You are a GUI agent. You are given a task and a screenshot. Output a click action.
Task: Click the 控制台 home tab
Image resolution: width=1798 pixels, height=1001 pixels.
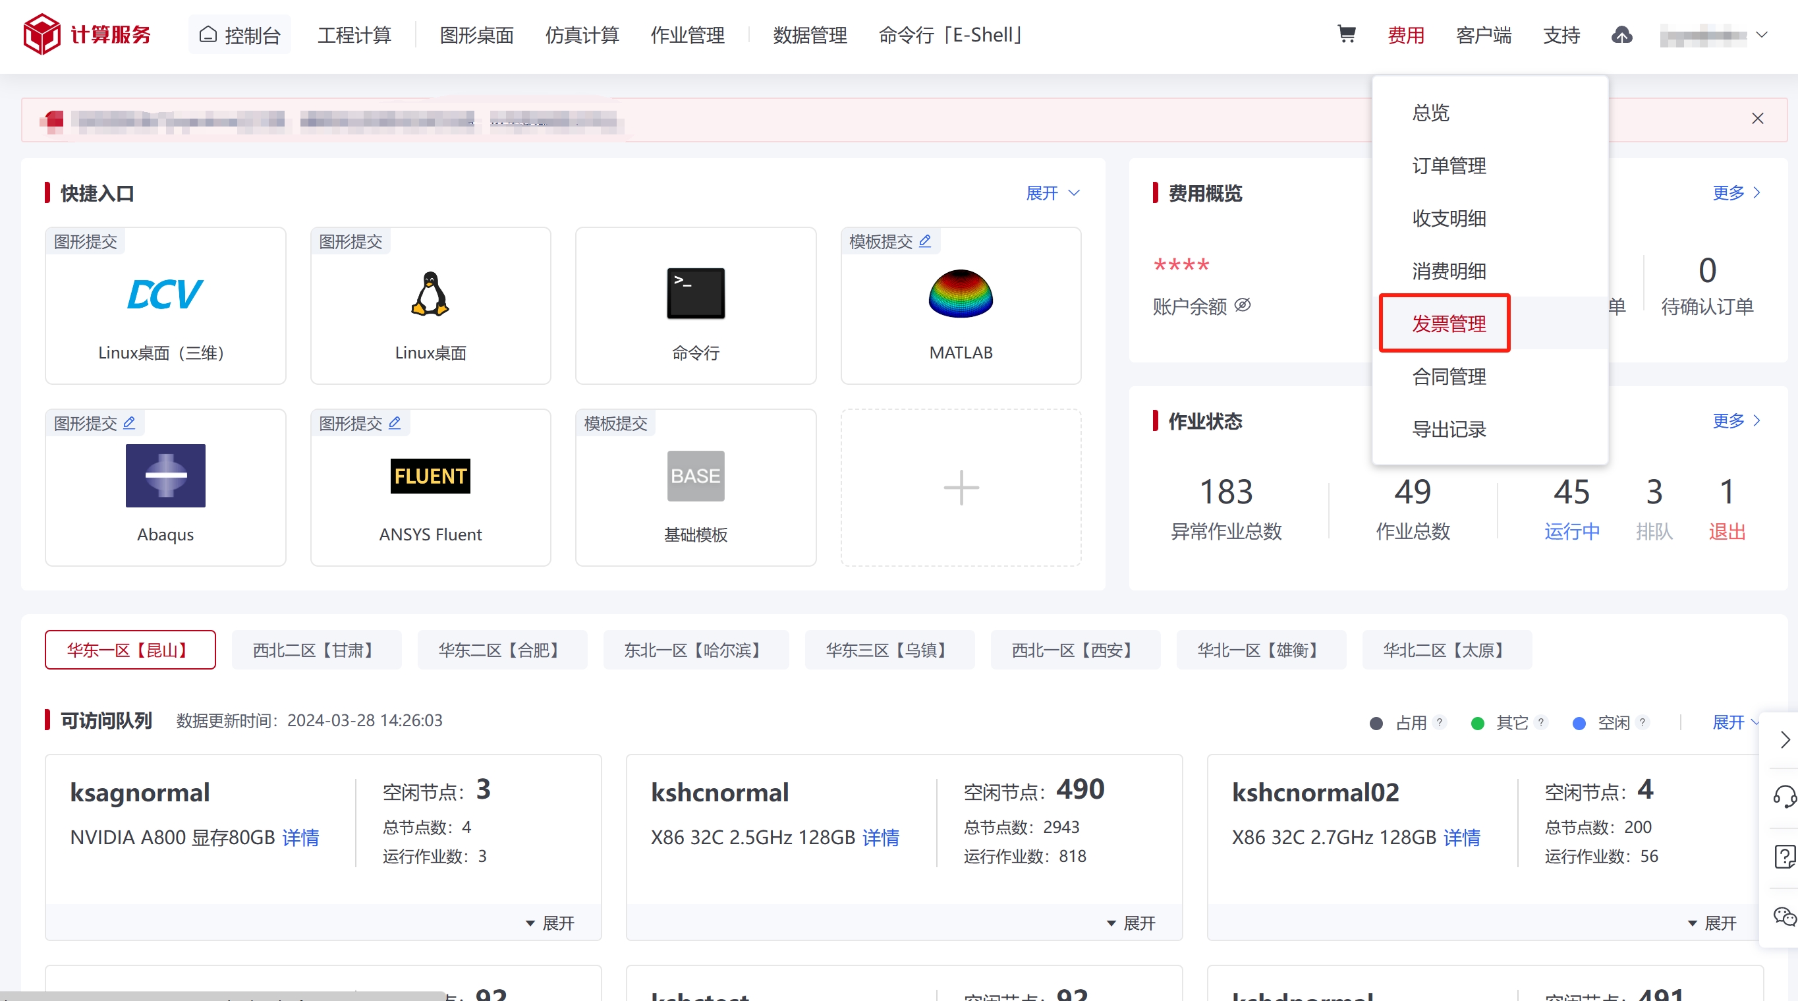point(239,35)
